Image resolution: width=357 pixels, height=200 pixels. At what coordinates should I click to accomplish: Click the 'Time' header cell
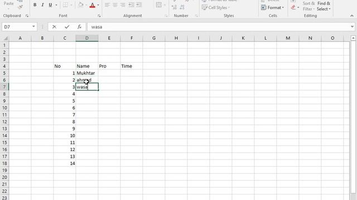[132, 66]
